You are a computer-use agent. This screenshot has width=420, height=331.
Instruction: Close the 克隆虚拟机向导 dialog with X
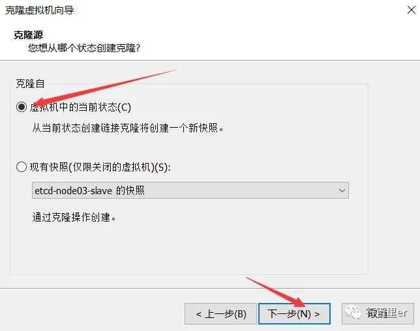pos(411,10)
